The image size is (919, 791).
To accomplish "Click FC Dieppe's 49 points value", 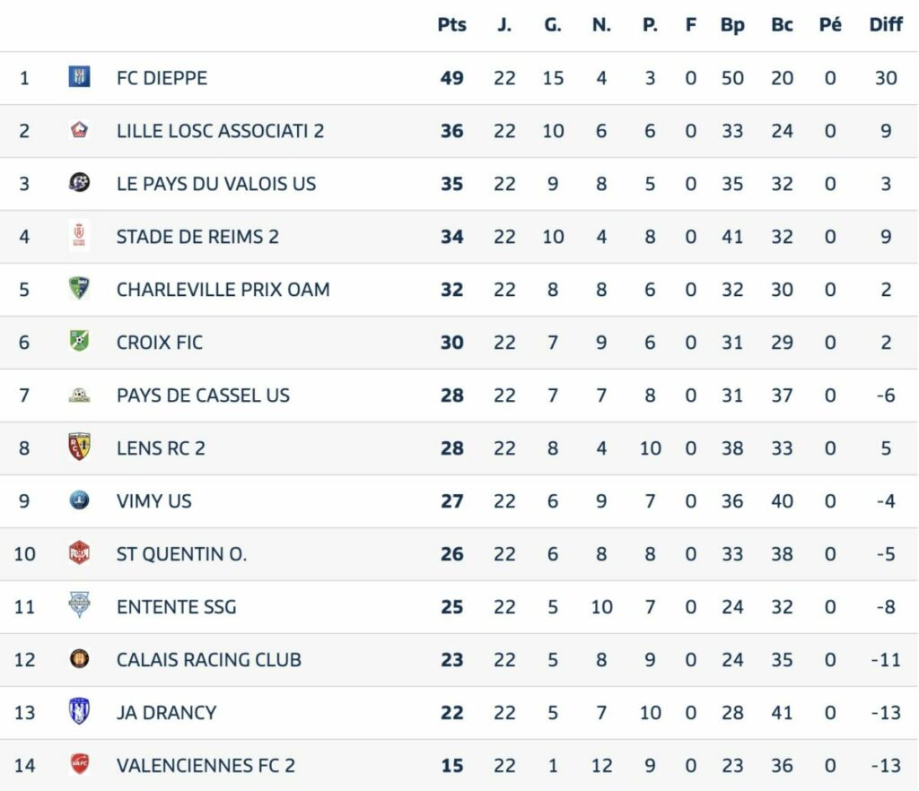I will pos(452,78).
